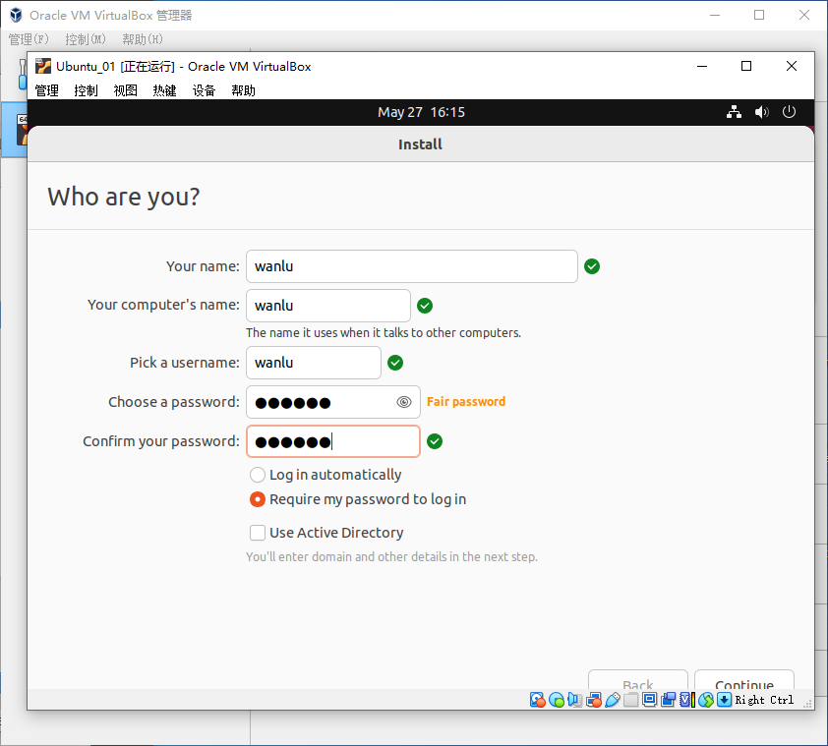Screen dimensions: 828x746
Task: Click the Choose a password field
Action: click(333, 402)
